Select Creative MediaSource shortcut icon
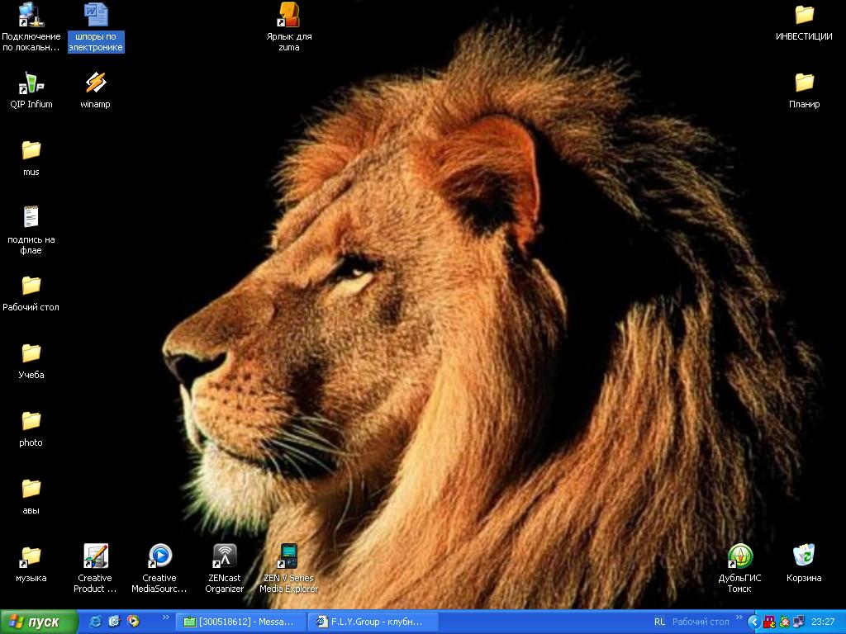The width and height of the screenshot is (846, 634). click(159, 556)
